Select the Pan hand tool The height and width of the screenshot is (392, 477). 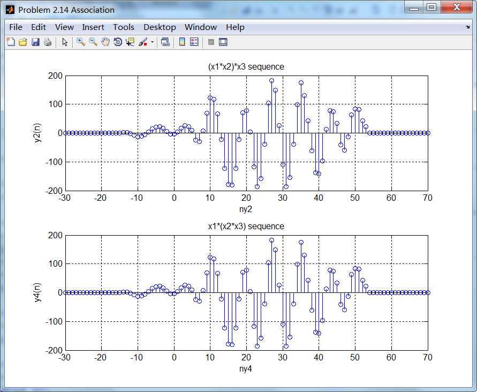point(105,42)
